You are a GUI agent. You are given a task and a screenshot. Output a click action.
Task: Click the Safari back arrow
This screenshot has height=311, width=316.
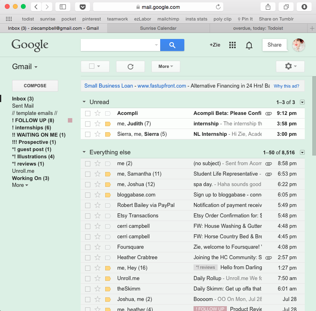pos(36,7)
